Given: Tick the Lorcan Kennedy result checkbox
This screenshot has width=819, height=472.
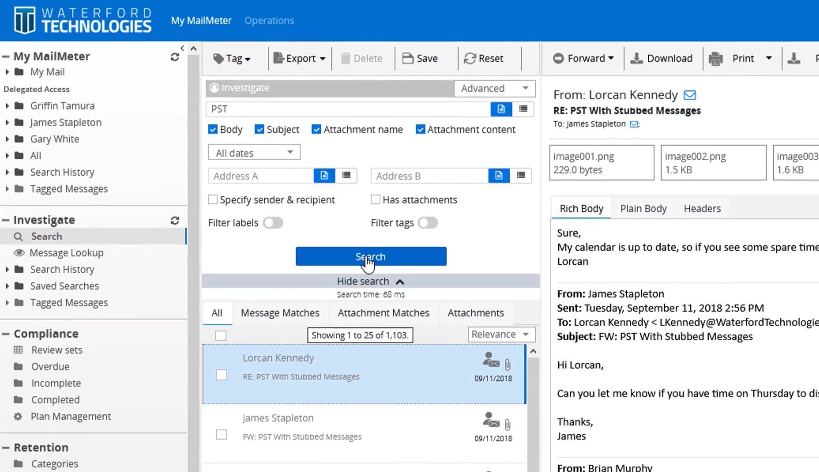Looking at the screenshot, I should (x=222, y=375).
